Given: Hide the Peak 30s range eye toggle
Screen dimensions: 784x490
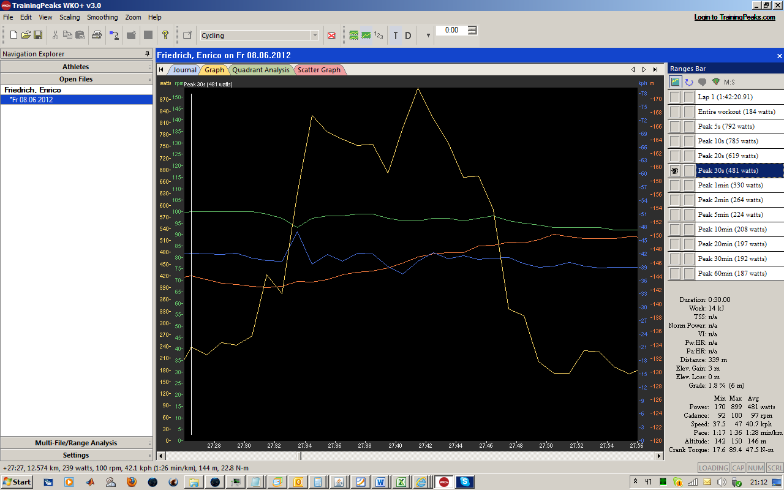Looking at the screenshot, I should click(674, 171).
